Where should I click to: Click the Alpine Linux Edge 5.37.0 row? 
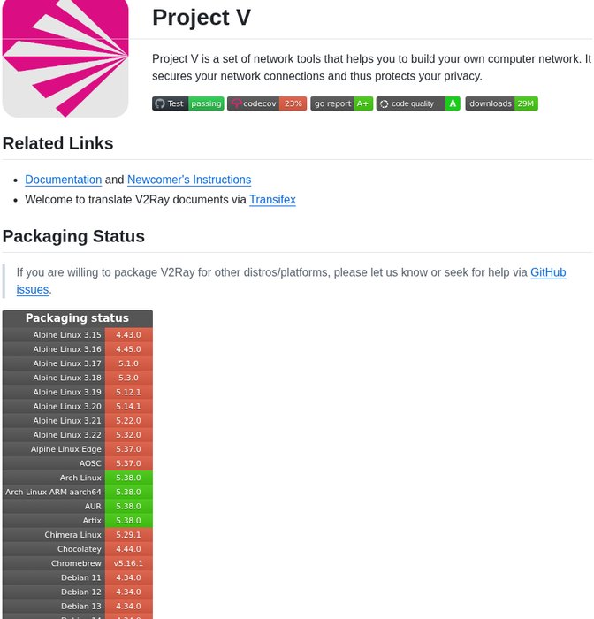(x=77, y=449)
